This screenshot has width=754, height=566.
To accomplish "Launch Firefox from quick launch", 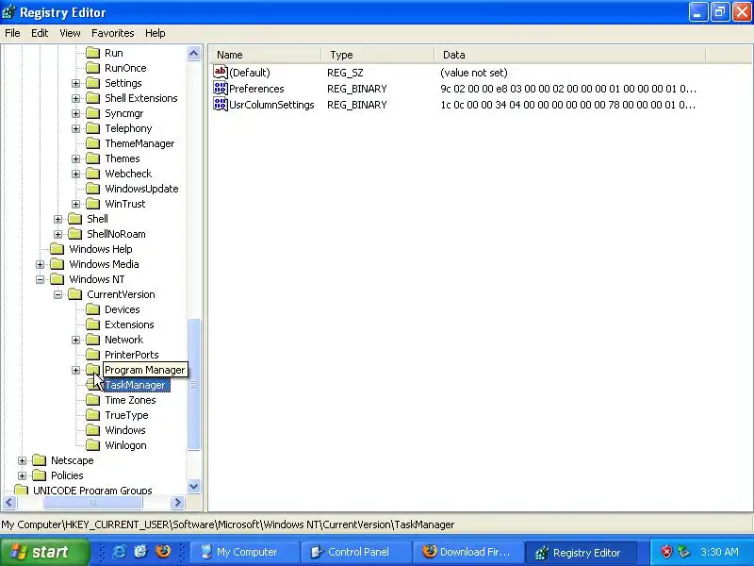I will pos(163,551).
